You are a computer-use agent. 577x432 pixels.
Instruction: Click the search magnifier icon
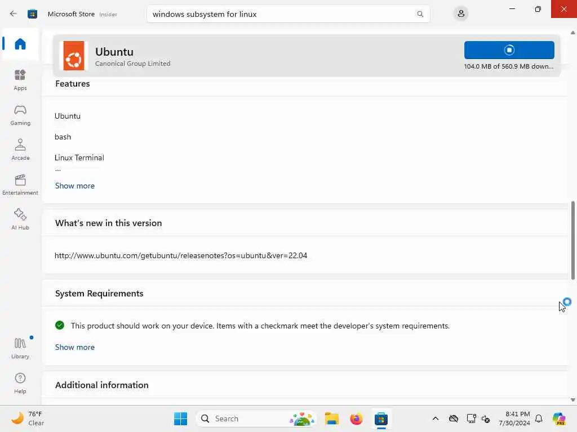tap(420, 14)
